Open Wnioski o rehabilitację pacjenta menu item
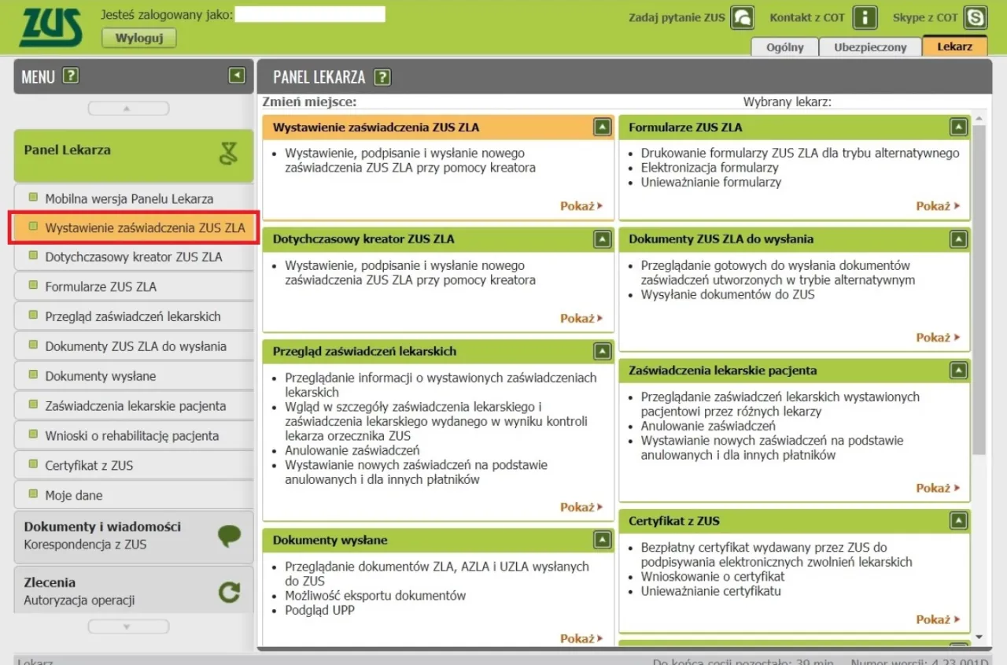The image size is (1007, 665). pos(134,435)
